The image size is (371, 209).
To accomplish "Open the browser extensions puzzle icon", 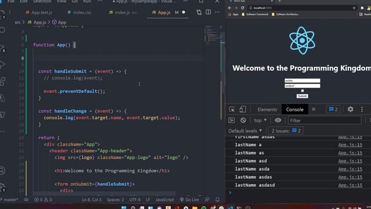I will [x=362, y=8].
